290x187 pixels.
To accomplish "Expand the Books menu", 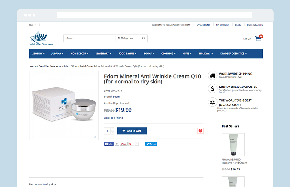I will tap(149, 54).
